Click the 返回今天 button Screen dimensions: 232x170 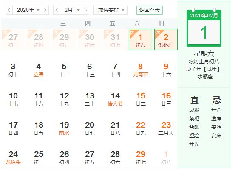pos(150,10)
